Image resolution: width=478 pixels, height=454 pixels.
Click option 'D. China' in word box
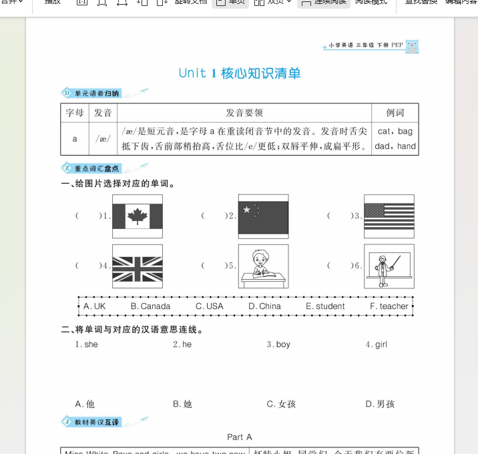pyautogui.click(x=264, y=306)
